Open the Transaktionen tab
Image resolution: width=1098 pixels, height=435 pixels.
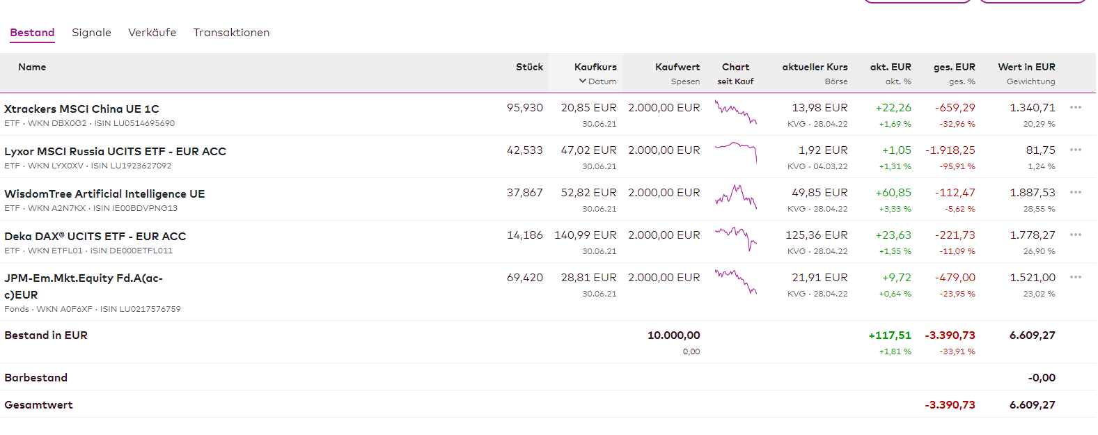tap(231, 33)
